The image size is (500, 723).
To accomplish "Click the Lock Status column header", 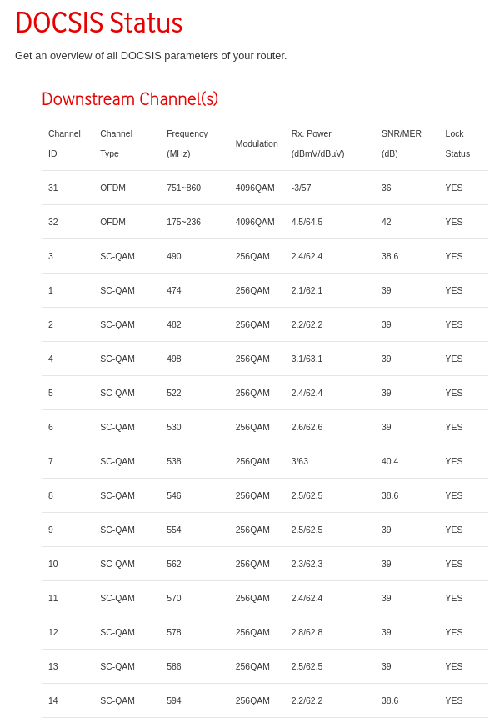I will click(x=457, y=143).
